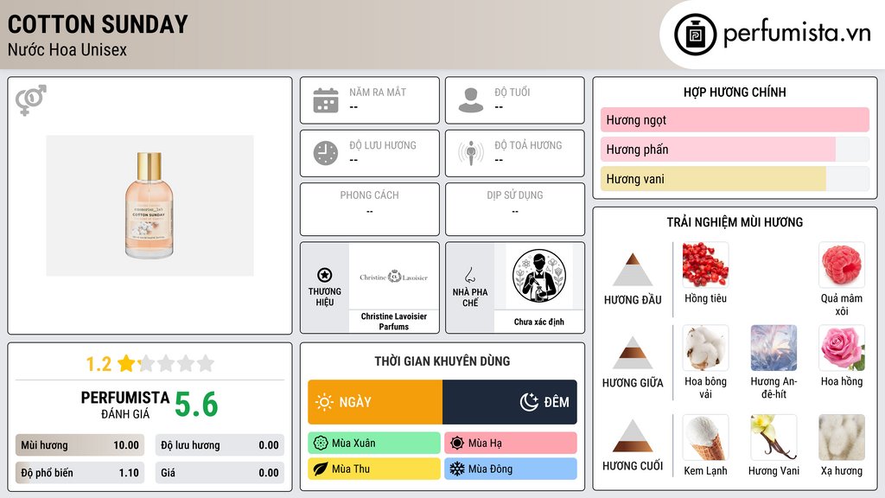Click the Hương Vani vanilla image
This screenshot has width=885, height=498.
click(774, 437)
